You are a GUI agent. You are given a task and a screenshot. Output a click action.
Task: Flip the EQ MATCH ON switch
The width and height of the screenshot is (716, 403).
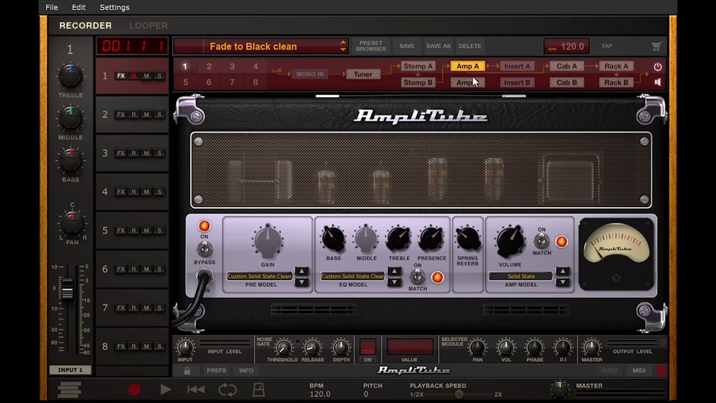tap(417, 277)
